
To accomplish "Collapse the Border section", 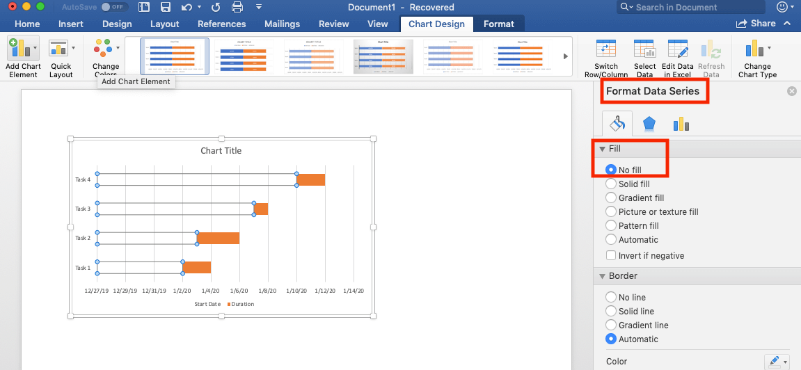I will (602, 276).
